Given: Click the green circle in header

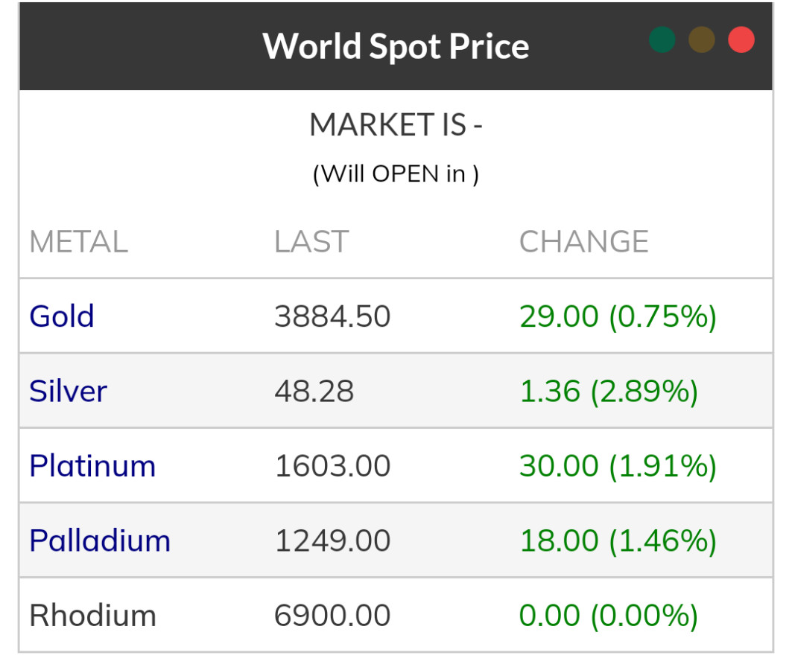Looking at the screenshot, I should click(x=662, y=40).
